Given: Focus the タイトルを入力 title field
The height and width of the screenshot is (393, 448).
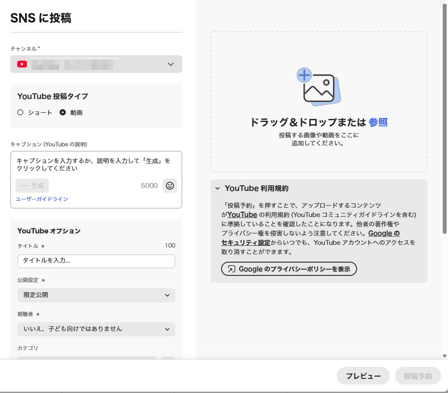Looking at the screenshot, I should pos(96,261).
